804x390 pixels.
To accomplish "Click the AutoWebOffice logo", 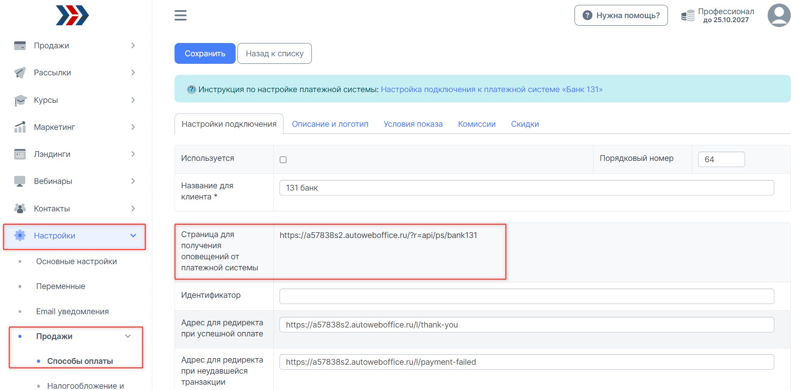I will [x=72, y=16].
